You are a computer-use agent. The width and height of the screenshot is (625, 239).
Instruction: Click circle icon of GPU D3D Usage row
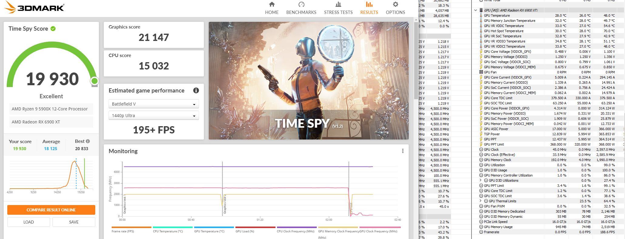coord(481,170)
